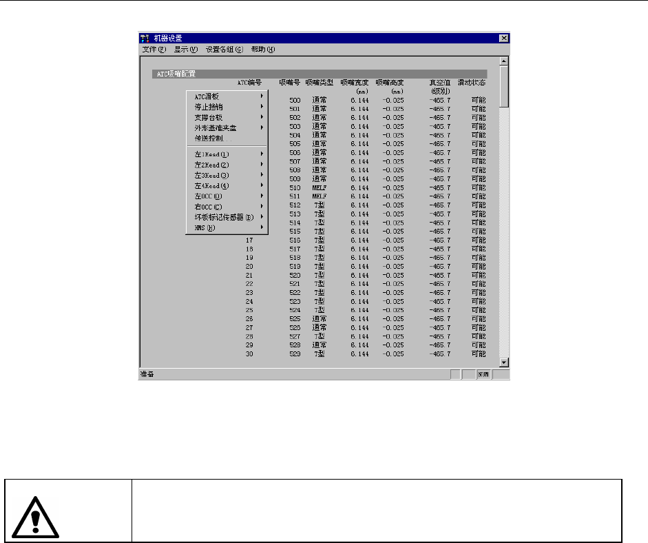This screenshot has height=543, width=648.
Task: Click the ATC吸嘴配置 section header
Action: [320, 74]
